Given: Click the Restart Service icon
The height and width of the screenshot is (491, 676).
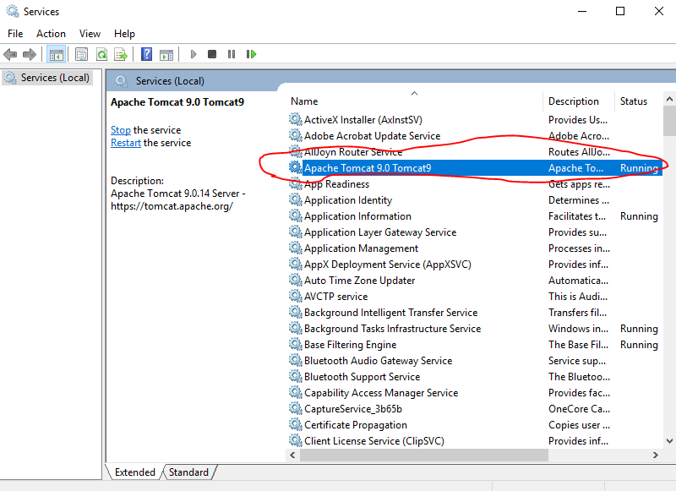Looking at the screenshot, I should click(251, 54).
